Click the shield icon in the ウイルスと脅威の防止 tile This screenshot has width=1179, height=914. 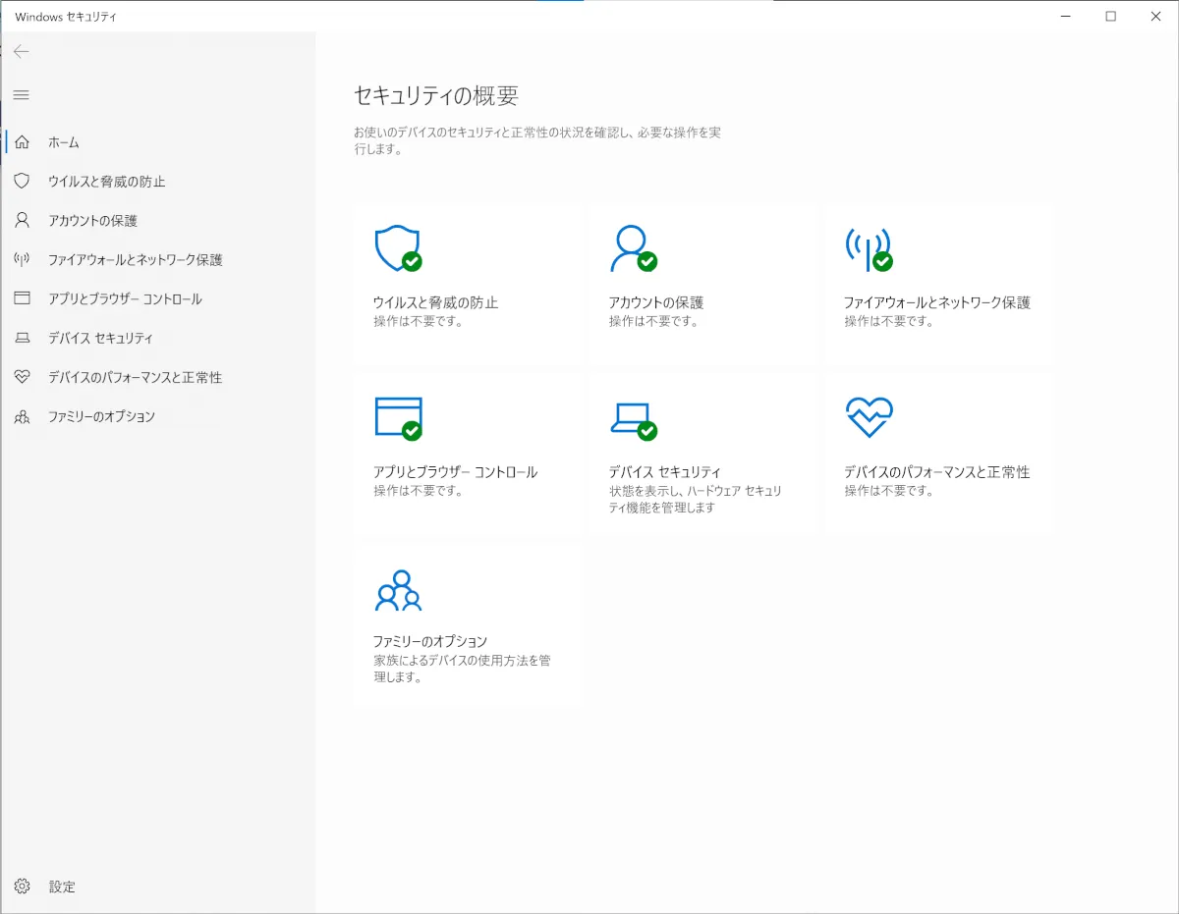397,248
